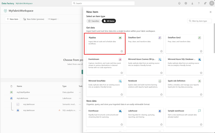Favorite the Pipeline item with star
The height and width of the screenshot is (133, 215).
point(121,51)
